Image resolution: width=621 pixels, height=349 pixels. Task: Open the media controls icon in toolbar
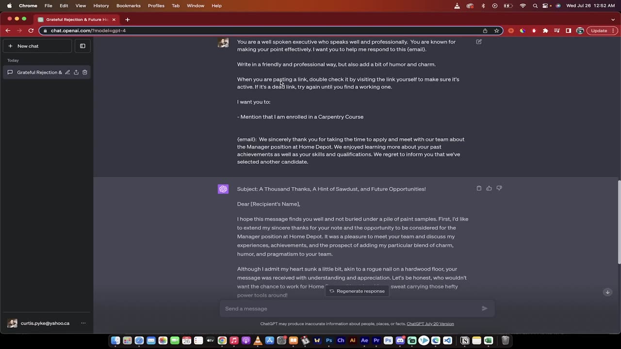point(557,31)
